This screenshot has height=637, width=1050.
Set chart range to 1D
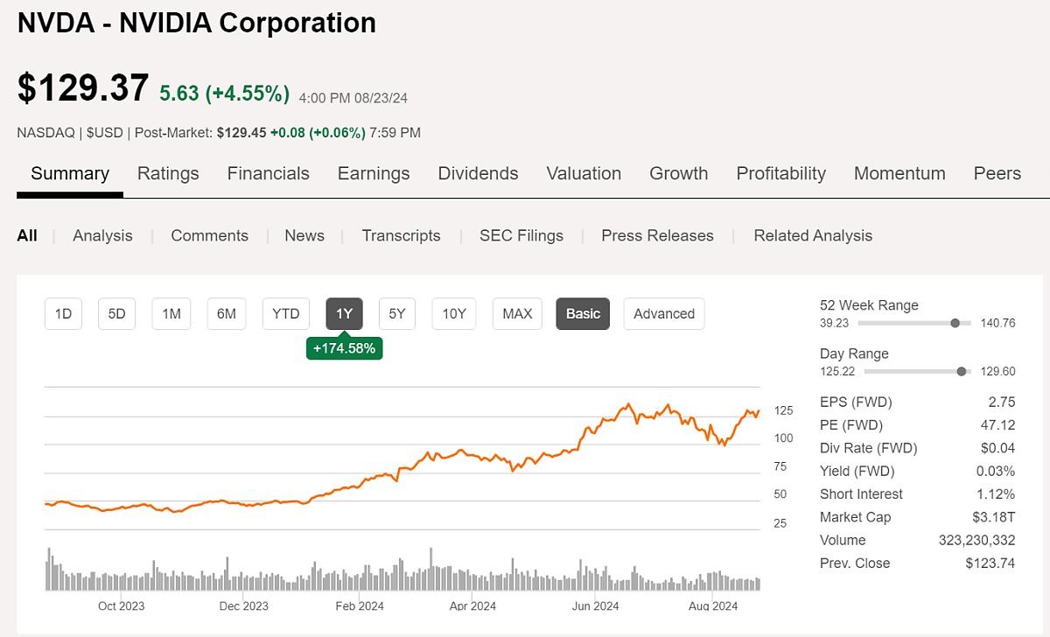[63, 313]
